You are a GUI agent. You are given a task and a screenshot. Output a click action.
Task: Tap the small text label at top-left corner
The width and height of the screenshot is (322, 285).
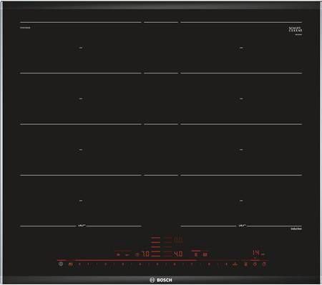click(x=25, y=28)
